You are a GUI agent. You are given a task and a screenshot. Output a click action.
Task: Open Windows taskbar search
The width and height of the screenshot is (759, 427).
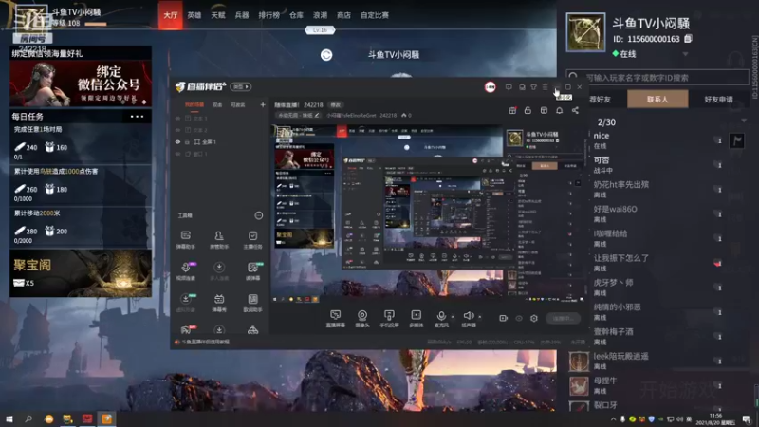click(28, 418)
